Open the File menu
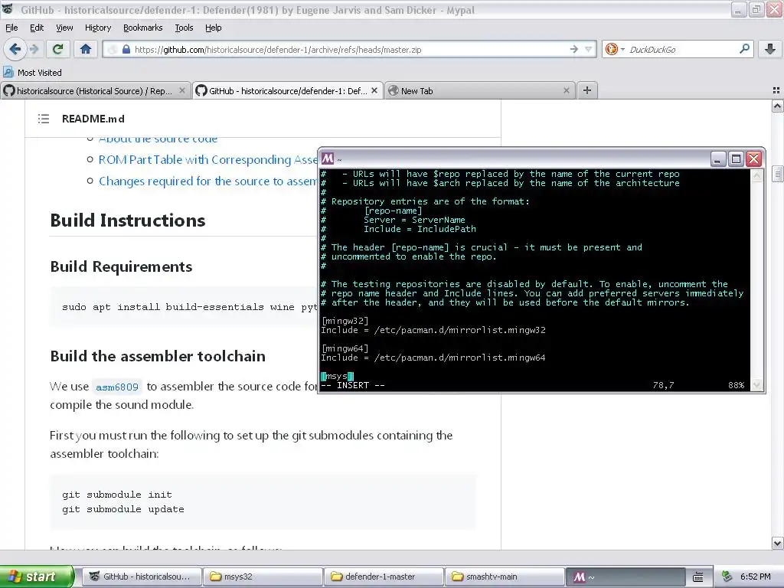The height and width of the screenshot is (588, 784). click(11, 28)
